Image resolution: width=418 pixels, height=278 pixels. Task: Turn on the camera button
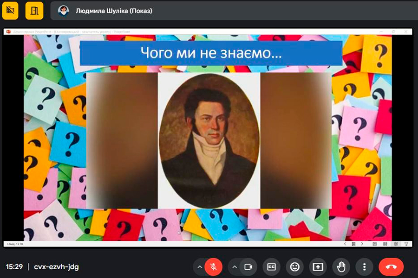[x=248, y=267]
